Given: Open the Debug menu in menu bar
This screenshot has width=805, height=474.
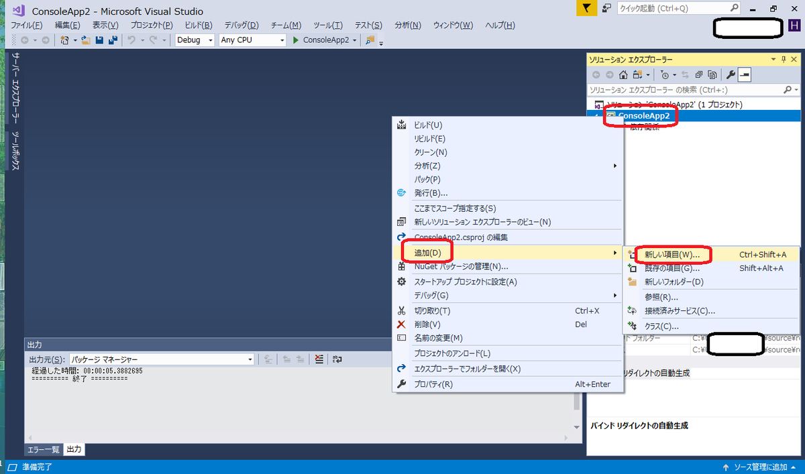Looking at the screenshot, I should tap(241, 25).
